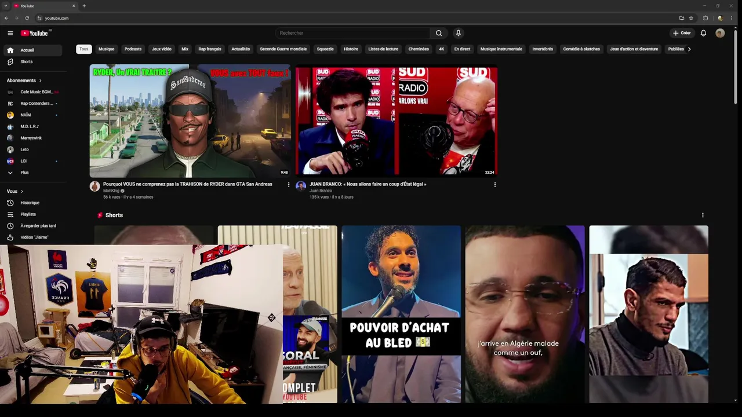Click the Juan Branco channel avatar

point(301,186)
